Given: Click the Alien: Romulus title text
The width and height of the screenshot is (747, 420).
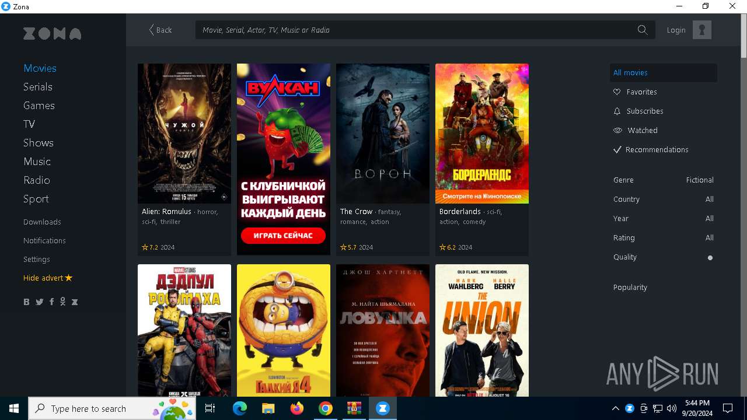Looking at the screenshot, I should (166, 212).
